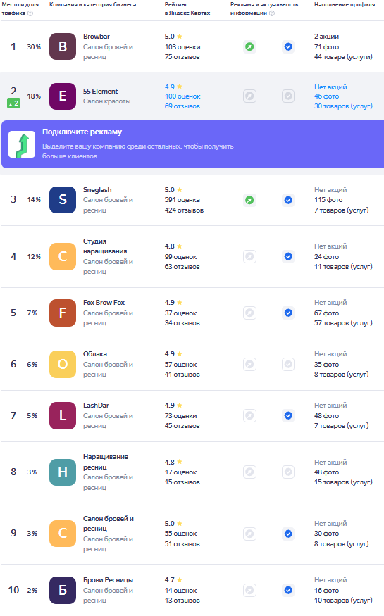Click the 424 отзывов text
Image resolution: width=384 pixels, height=616 pixels.
pos(184,210)
